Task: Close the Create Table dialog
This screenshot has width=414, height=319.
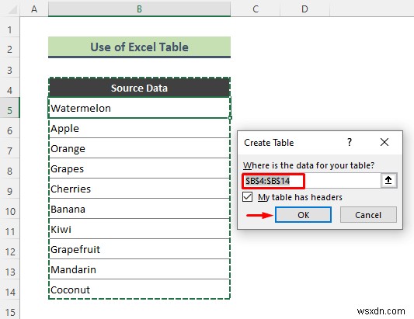Action: [384, 142]
